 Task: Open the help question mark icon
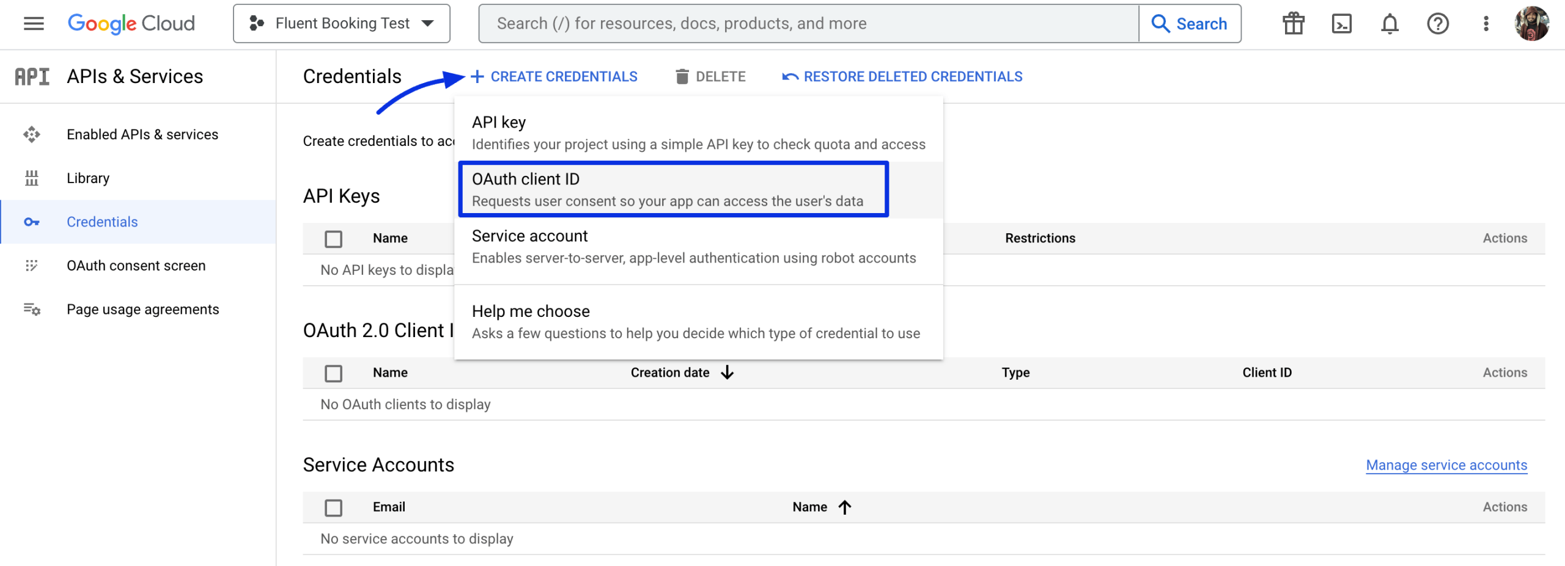1438,24
